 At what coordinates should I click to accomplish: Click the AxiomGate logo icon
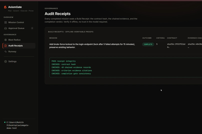pyautogui.click(x=5, y=7)
